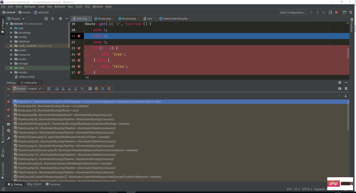Click routes breadcrumb in navigation bar
356x193 pixels.
(25, 12)
